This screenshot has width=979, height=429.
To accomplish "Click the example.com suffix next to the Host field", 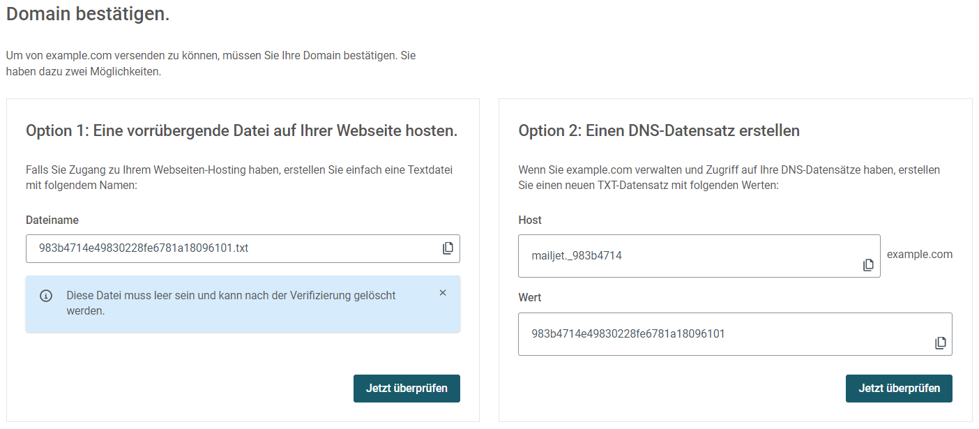I will point(920,255).
